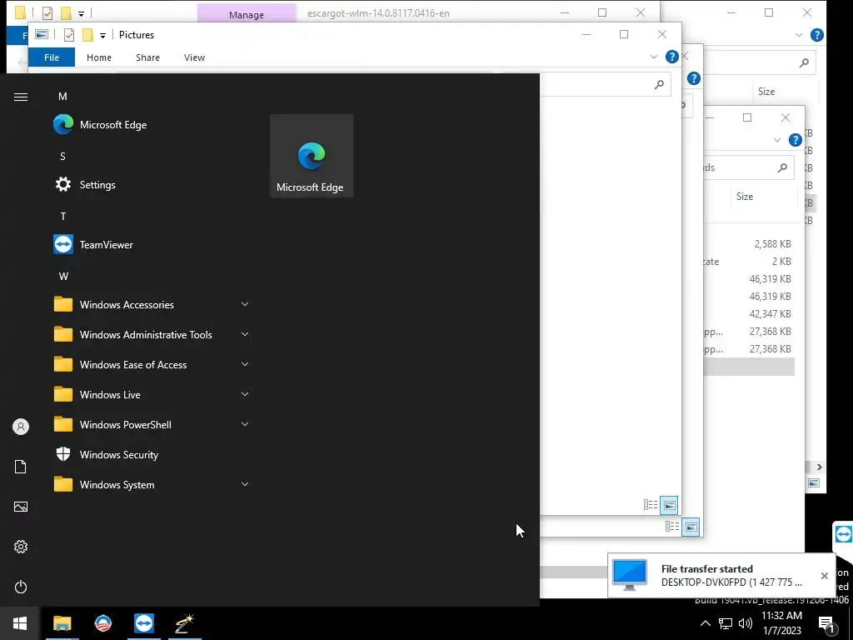This screenshot has width=853, height=640.
Task: Expand the Windows Accessories folder chevron
Action: coord(245,304)
